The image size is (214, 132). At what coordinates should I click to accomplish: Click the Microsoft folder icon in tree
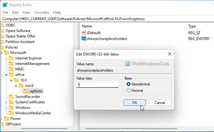[x=6, y=53]
